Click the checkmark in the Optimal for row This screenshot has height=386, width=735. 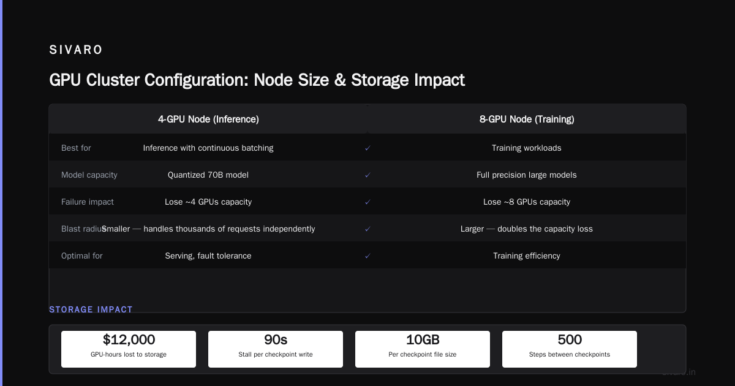click(x=367, y=256)
